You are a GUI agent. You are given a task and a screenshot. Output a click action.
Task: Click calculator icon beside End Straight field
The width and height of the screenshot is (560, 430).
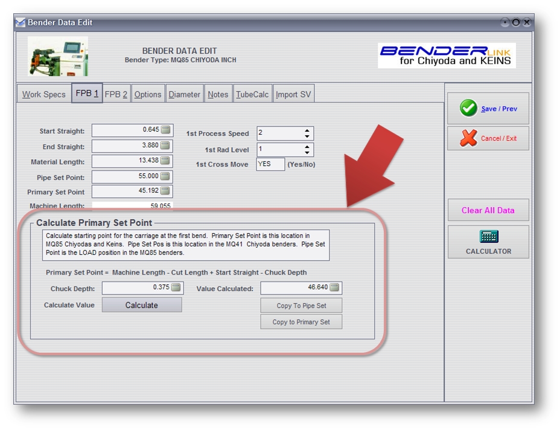(x=165, y=146)
